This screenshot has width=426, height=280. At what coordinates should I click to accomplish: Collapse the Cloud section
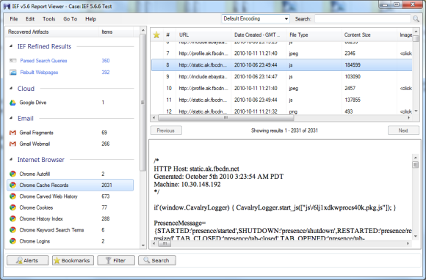(11, 89)
